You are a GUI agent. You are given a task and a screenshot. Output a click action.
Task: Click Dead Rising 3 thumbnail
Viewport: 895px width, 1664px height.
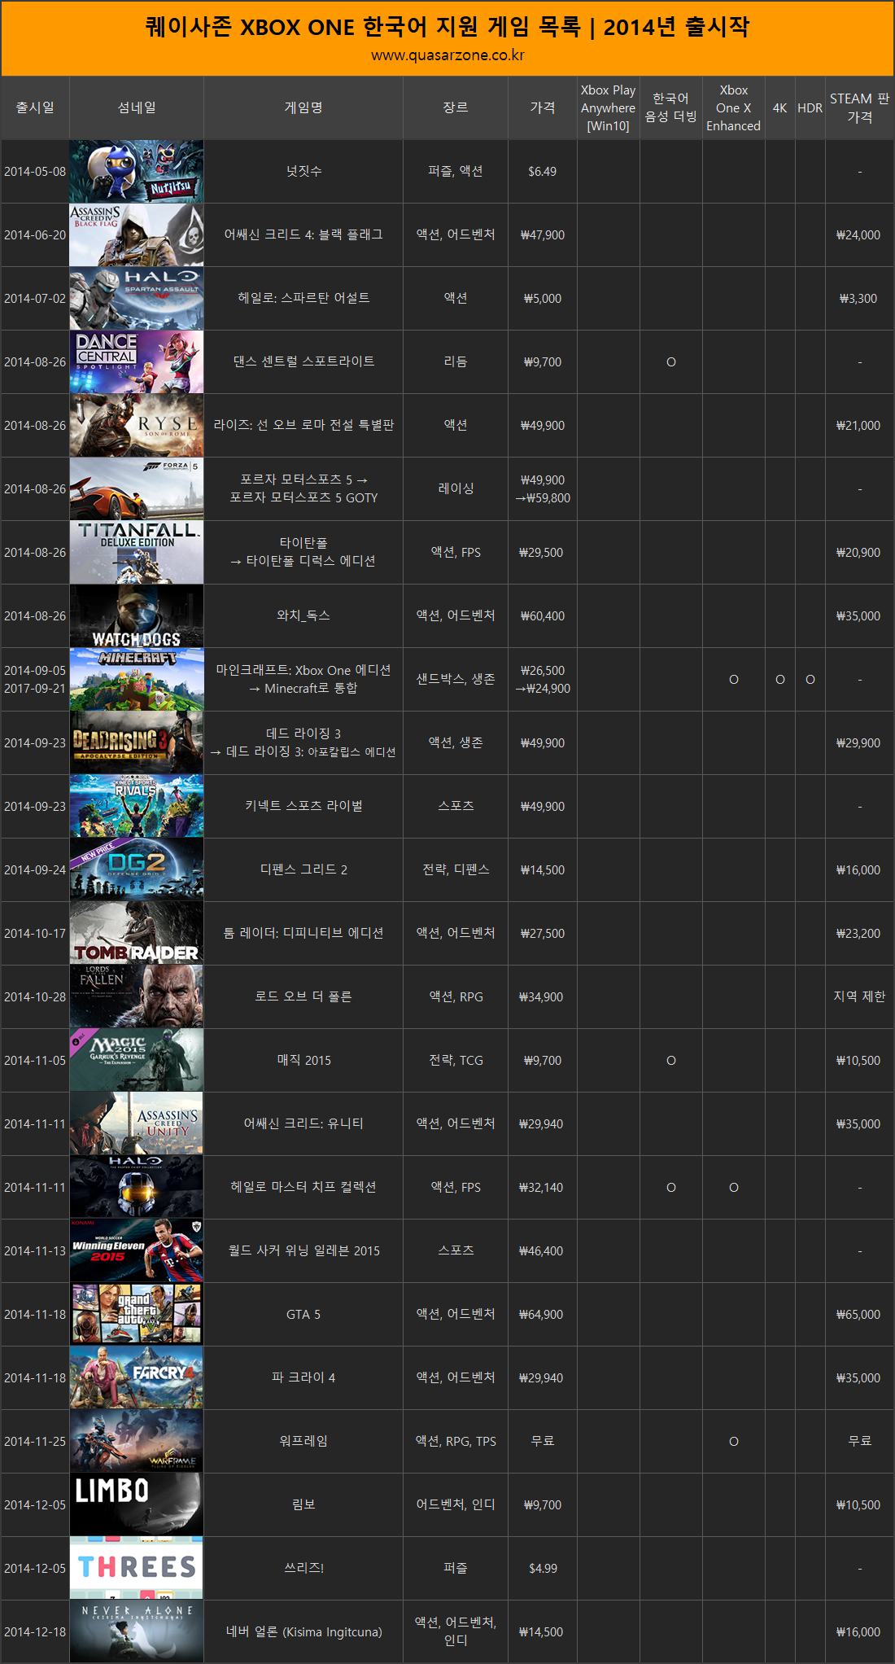point(137,743)
